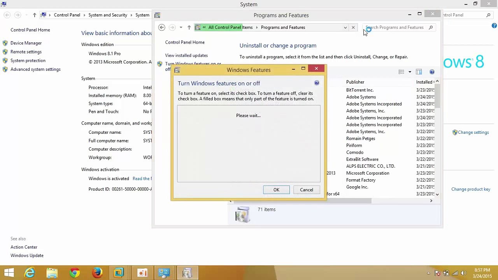Toggle the preview pane icon
Viewport: 498px width, 280px height.
point(419,72)
